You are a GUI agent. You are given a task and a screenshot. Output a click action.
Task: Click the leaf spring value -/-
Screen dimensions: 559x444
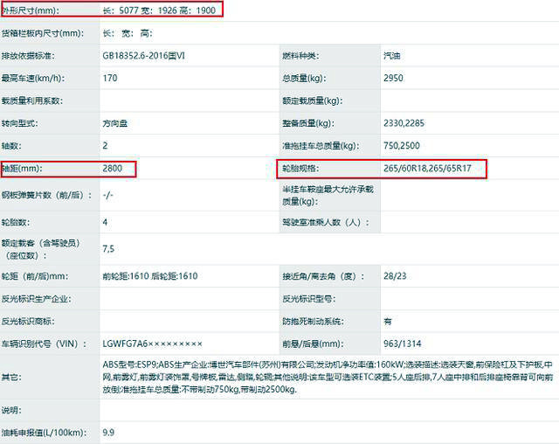click(107, 195)
